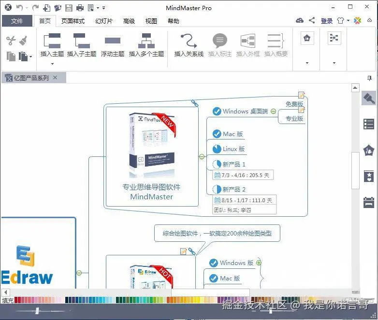
Task: Click the cut scissors icon
Action: point(11,41)
